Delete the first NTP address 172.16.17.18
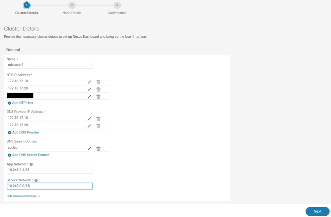331x217 pixels. coord(99,82)
